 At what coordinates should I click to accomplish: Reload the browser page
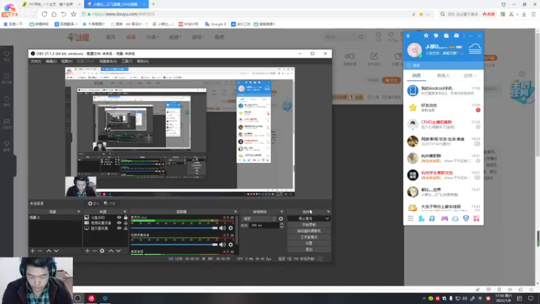(x=45, y=14)
